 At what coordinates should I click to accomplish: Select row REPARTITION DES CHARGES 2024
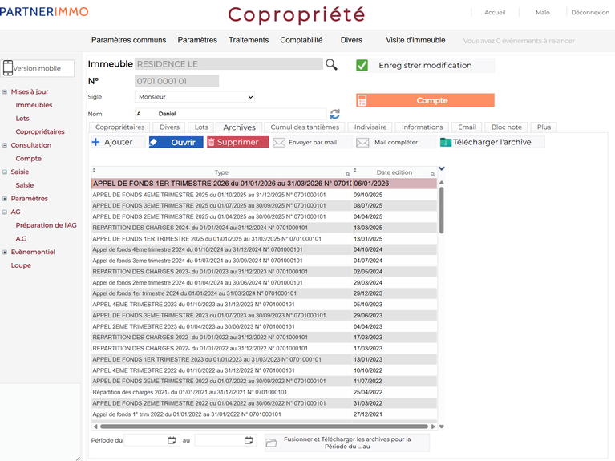pyautogui.click(x=264, y=228)
